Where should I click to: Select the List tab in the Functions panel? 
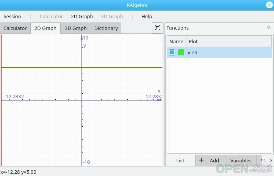click(x=180, y=160)
